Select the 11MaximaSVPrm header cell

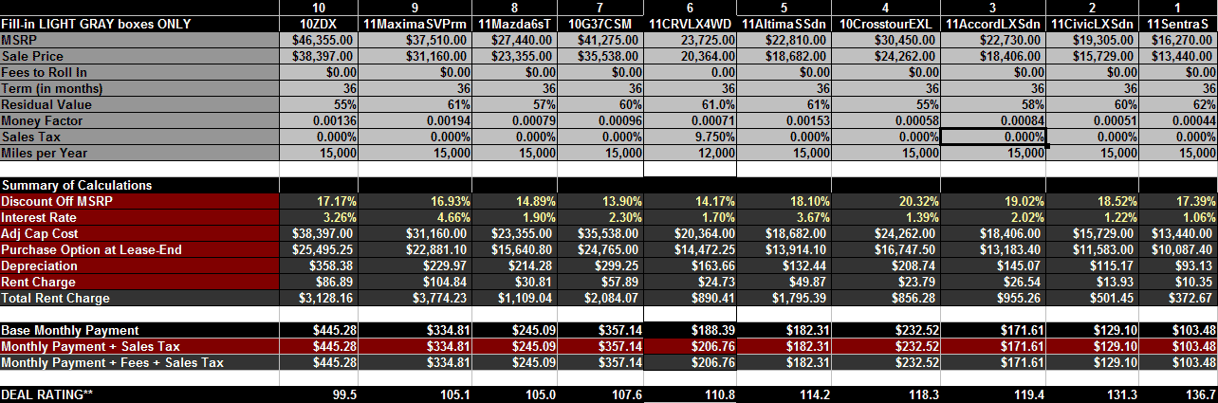pyautogui.click(x=413, y=24)
